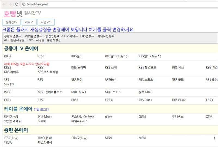Select the 실시간TV button

(11, 22)
